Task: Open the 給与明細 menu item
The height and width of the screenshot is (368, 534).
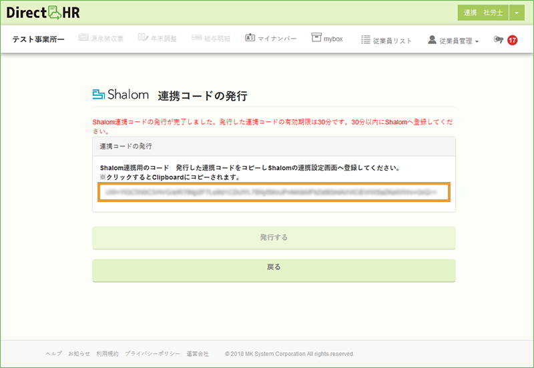Action: pyautogui.click(x=211, y=39)
